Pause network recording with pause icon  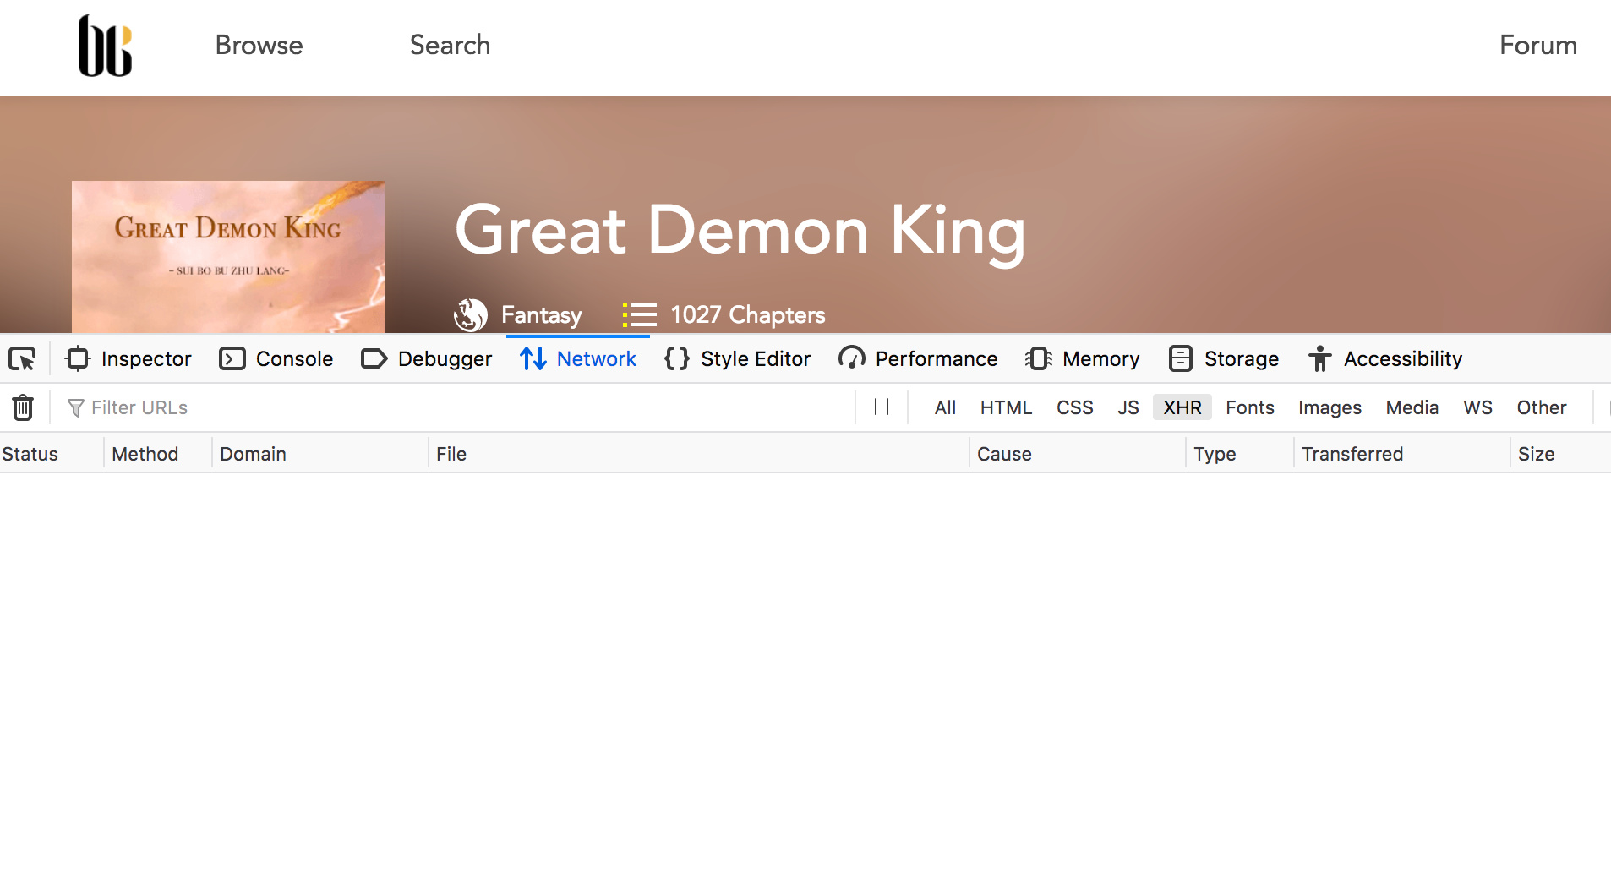tap(882, 407)
